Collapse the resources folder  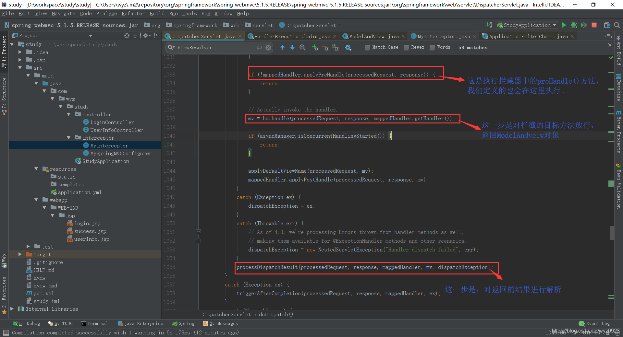36,169
